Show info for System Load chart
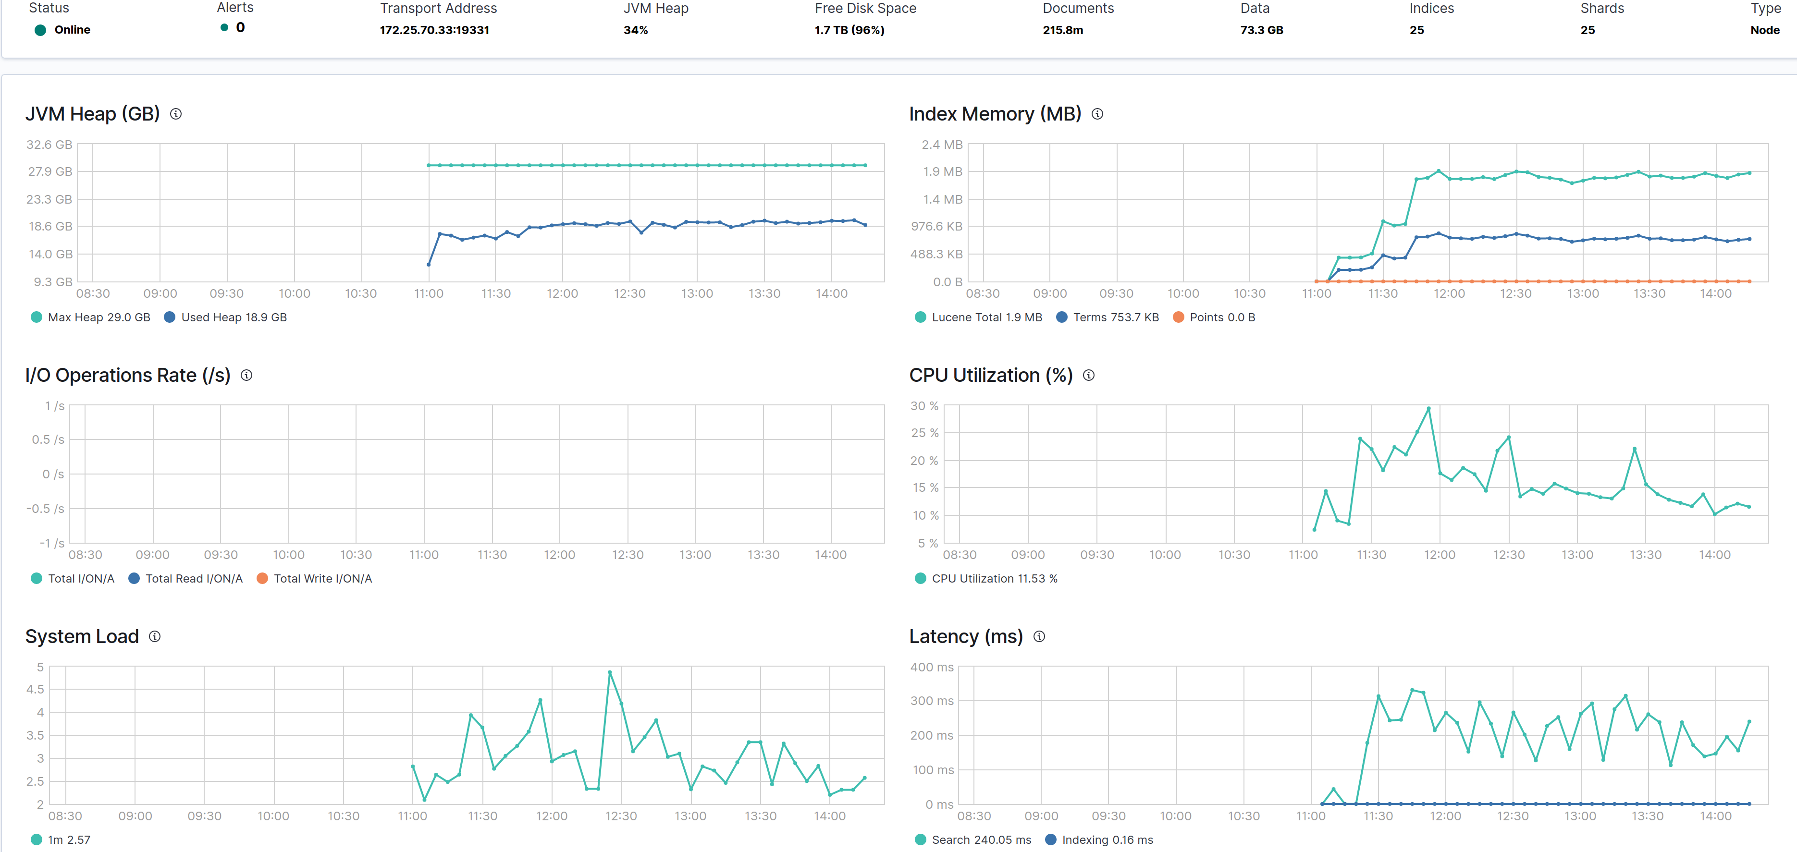 click(x=155, y=636)
